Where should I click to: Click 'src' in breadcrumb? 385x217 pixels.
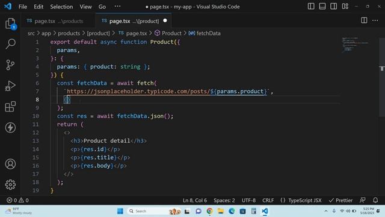click(x=31, y=33)
